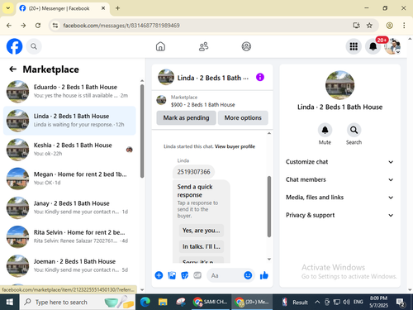The image size is (413, 310).
Task: Click the message thread scrollbar
Action: [x=269, y=207]
